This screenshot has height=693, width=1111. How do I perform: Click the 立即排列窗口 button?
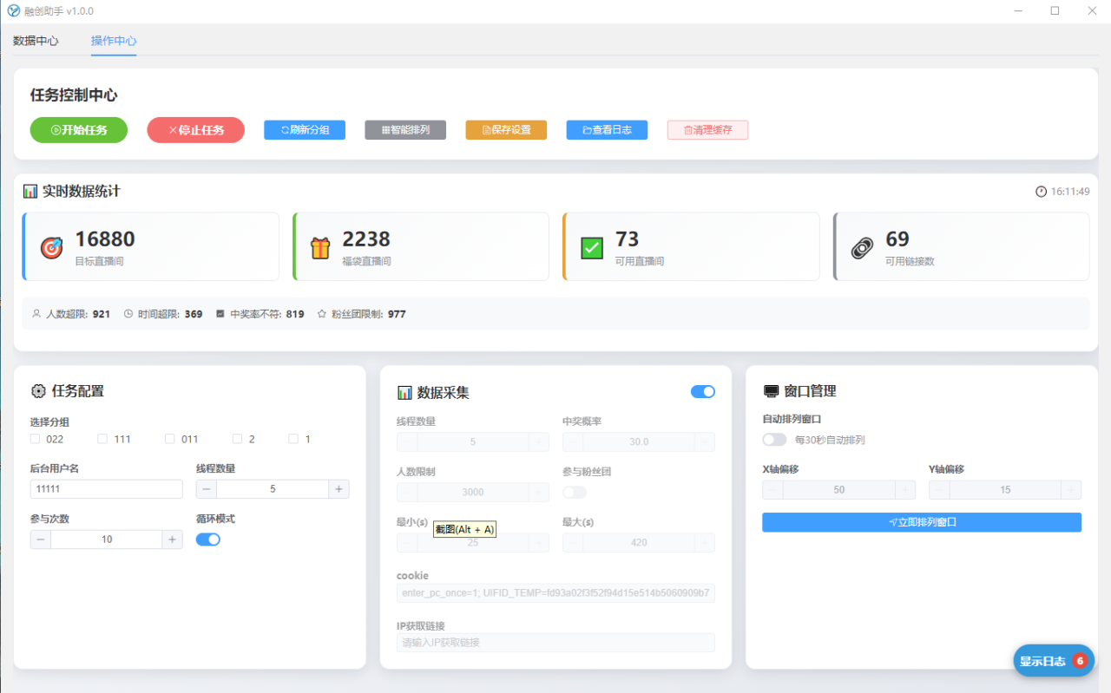(922, 522)
